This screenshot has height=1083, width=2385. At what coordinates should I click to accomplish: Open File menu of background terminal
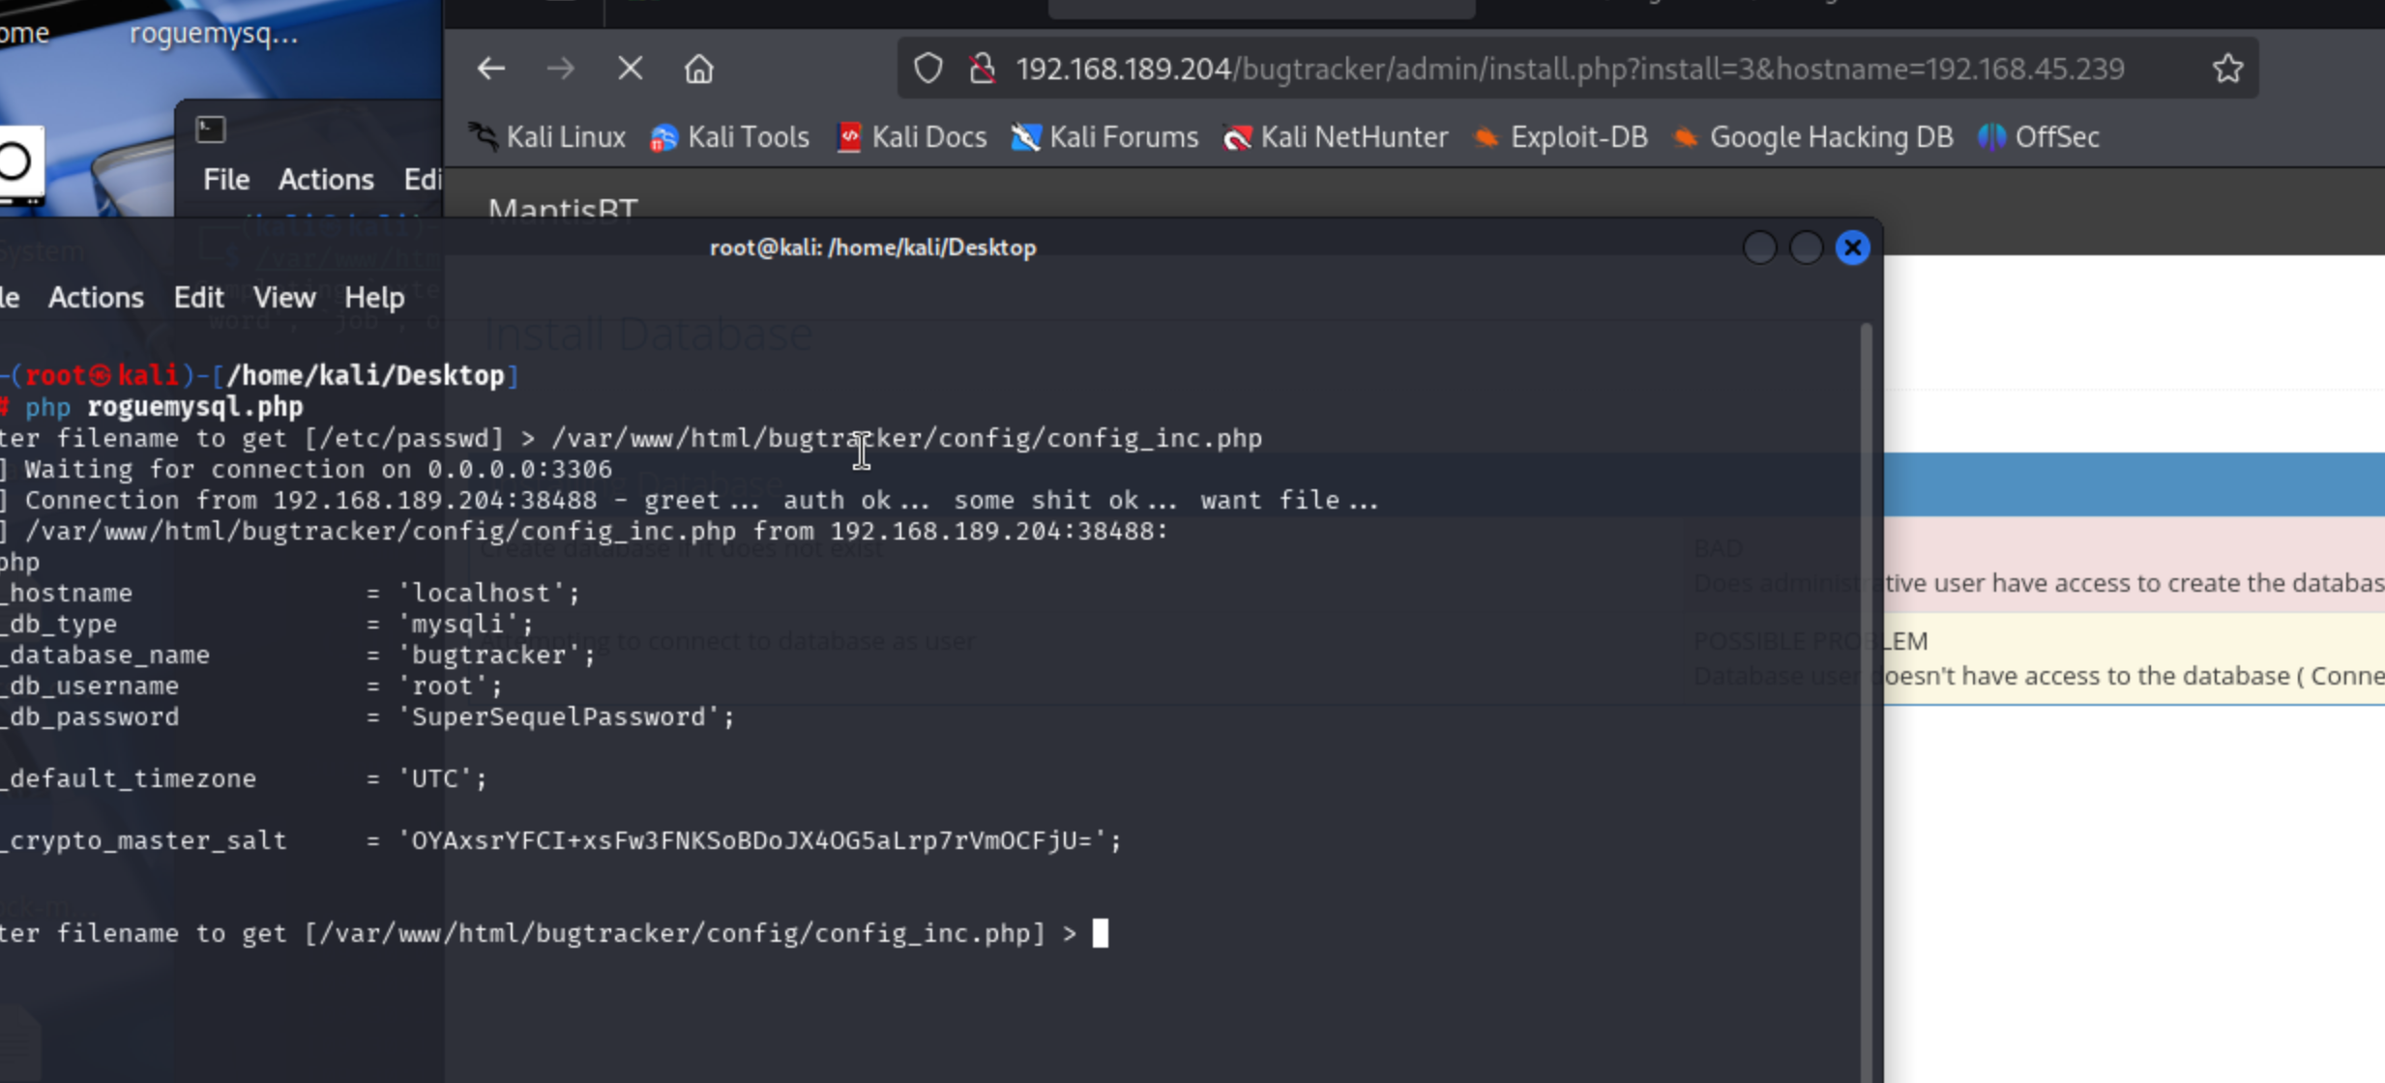[226, 180]
